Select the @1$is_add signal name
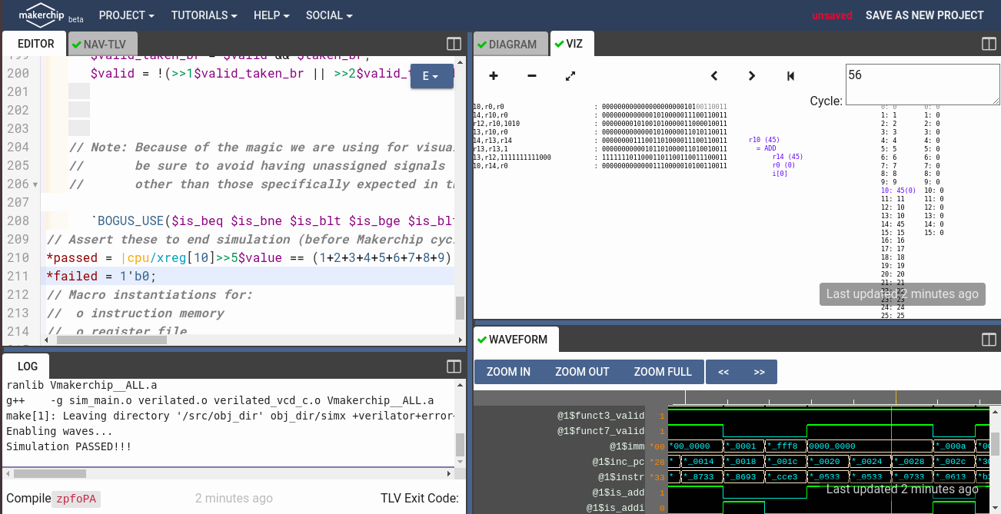The image size is (1001, 514). click(x=618, y=492)
